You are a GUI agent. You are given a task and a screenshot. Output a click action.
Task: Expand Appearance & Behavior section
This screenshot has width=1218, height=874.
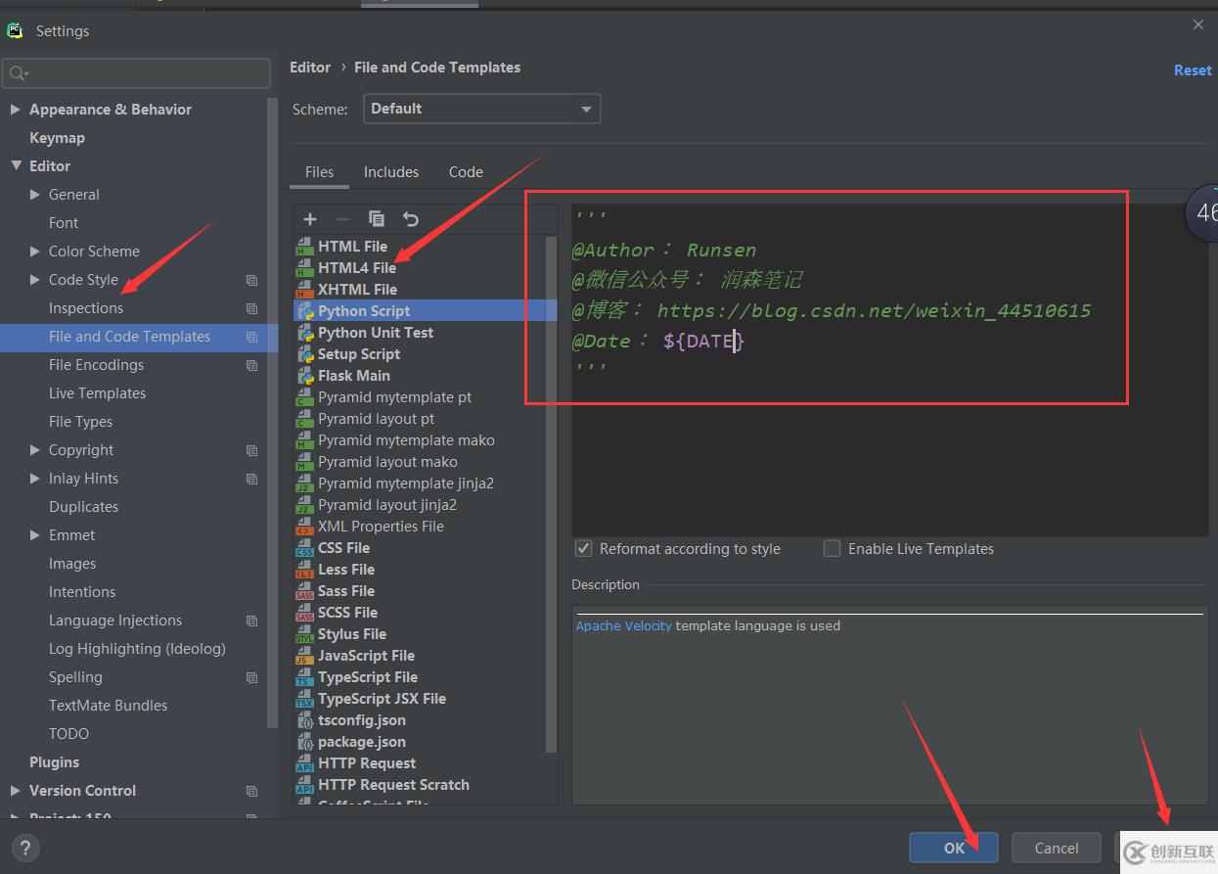coord(15,110)
